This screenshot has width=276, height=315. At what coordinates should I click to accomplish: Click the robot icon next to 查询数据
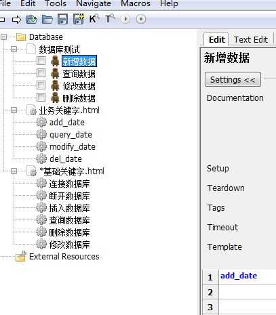coord(55,73)
